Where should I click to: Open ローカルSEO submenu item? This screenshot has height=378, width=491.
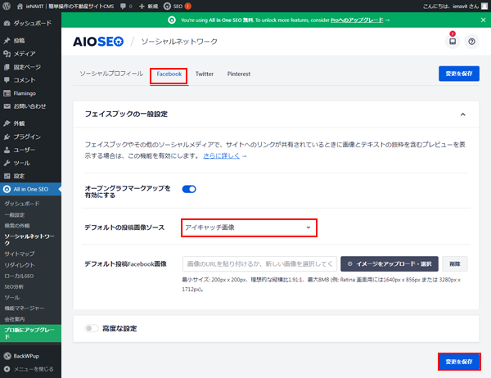[x=19, y=276]
